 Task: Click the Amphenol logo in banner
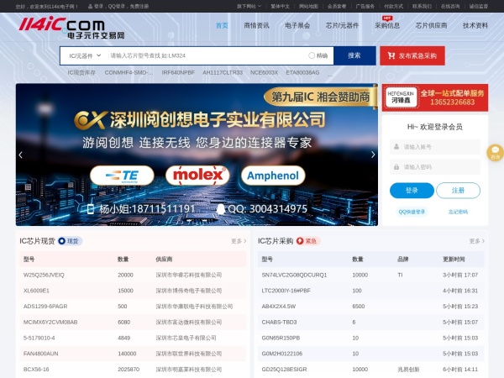[x=270, y=176]
